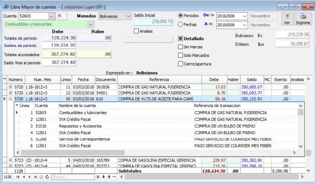Collapse the expanded row with document 610
316x184 pixels.
(x=10, y=99)
